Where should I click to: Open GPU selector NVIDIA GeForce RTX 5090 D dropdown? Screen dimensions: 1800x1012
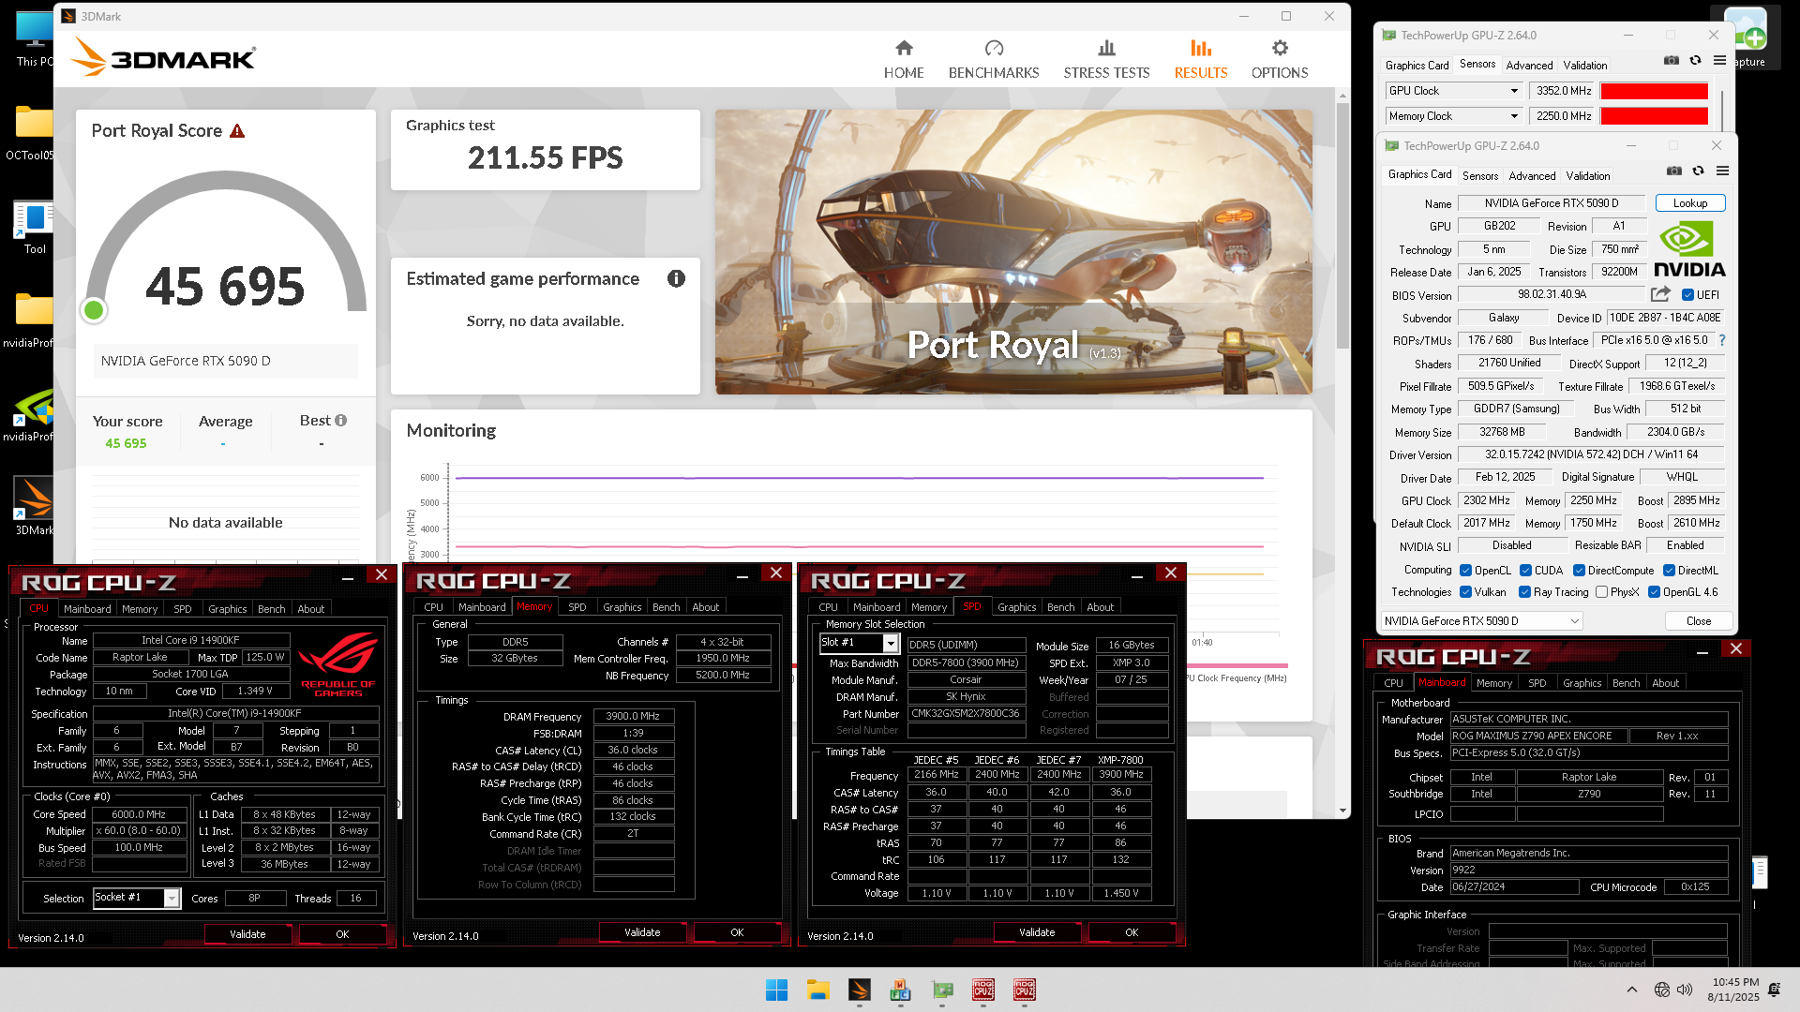[1481, 620]
